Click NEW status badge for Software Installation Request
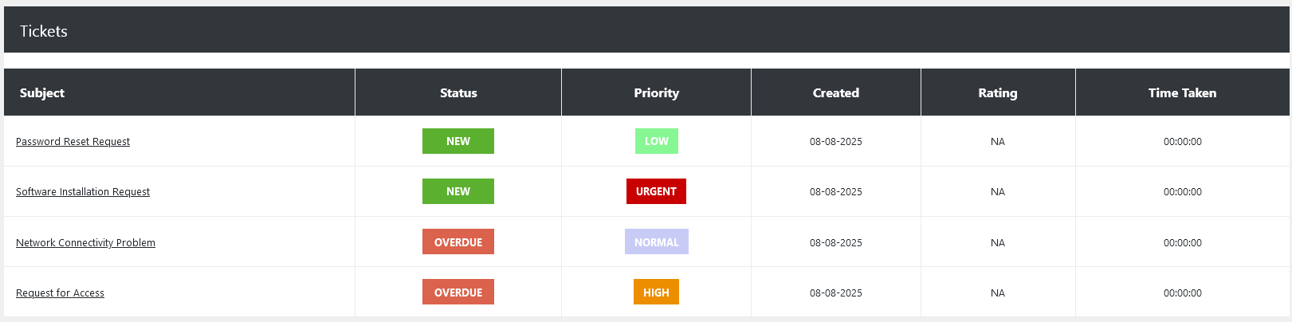Screen dimensions: 1292x322 [458, 191]
